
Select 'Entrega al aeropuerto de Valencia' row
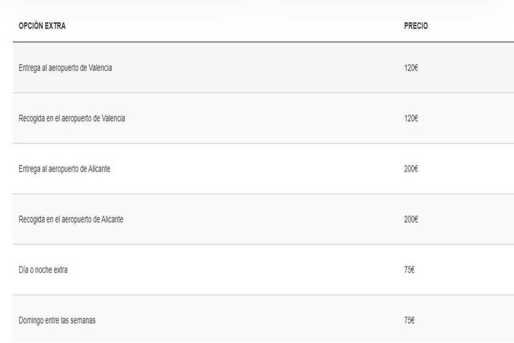263,68
